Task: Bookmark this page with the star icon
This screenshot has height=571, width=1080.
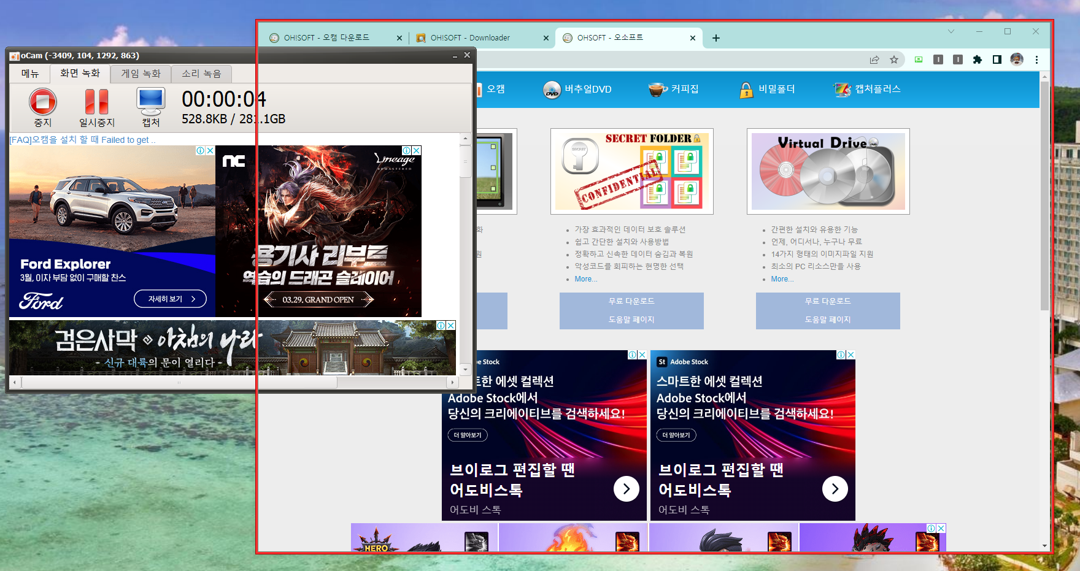Action: (x=894, y=59)
